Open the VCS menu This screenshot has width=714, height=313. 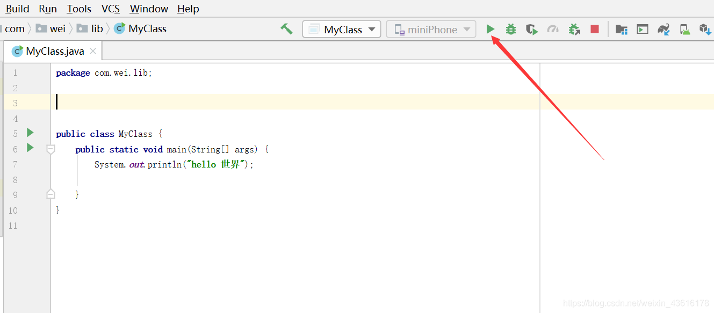pos(111,9)
